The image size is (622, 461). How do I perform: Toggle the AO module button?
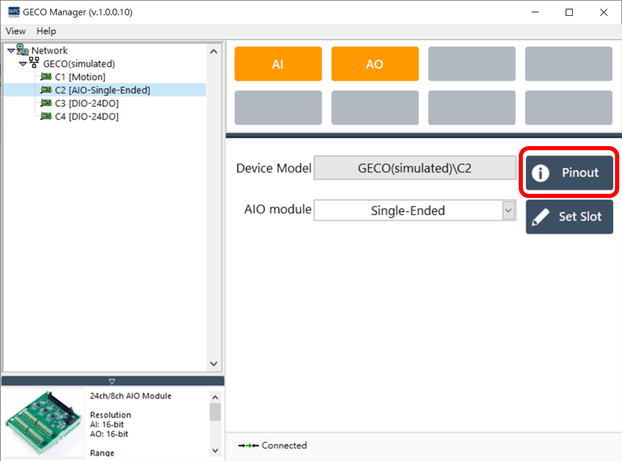tap(374, 64)
